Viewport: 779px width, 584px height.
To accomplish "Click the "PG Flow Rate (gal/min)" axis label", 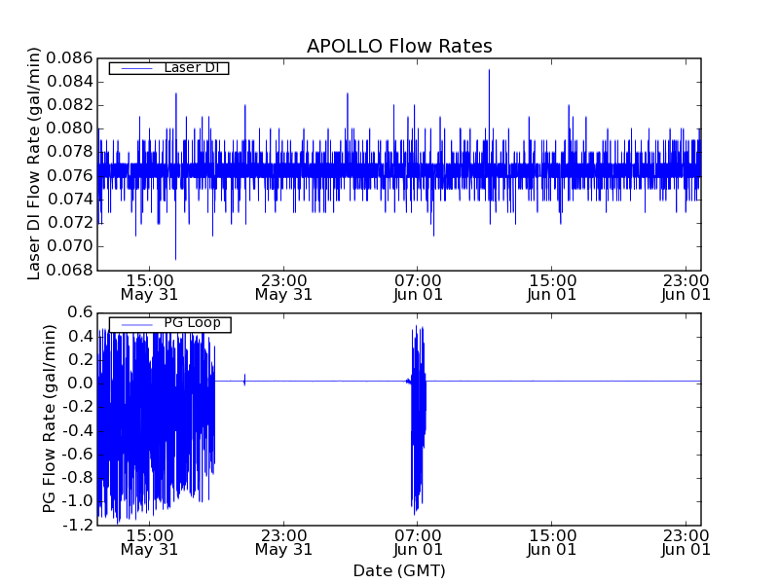I will click(x=50, y=419).
